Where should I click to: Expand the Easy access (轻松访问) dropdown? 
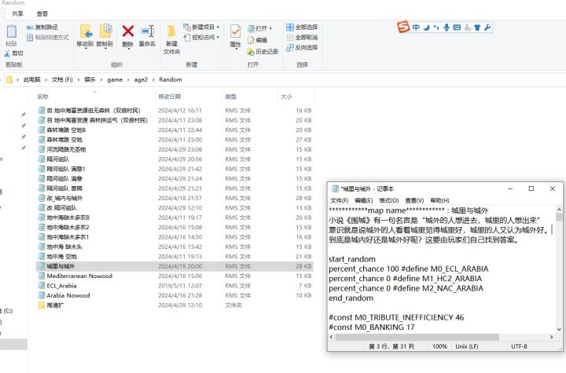[218, 37]
